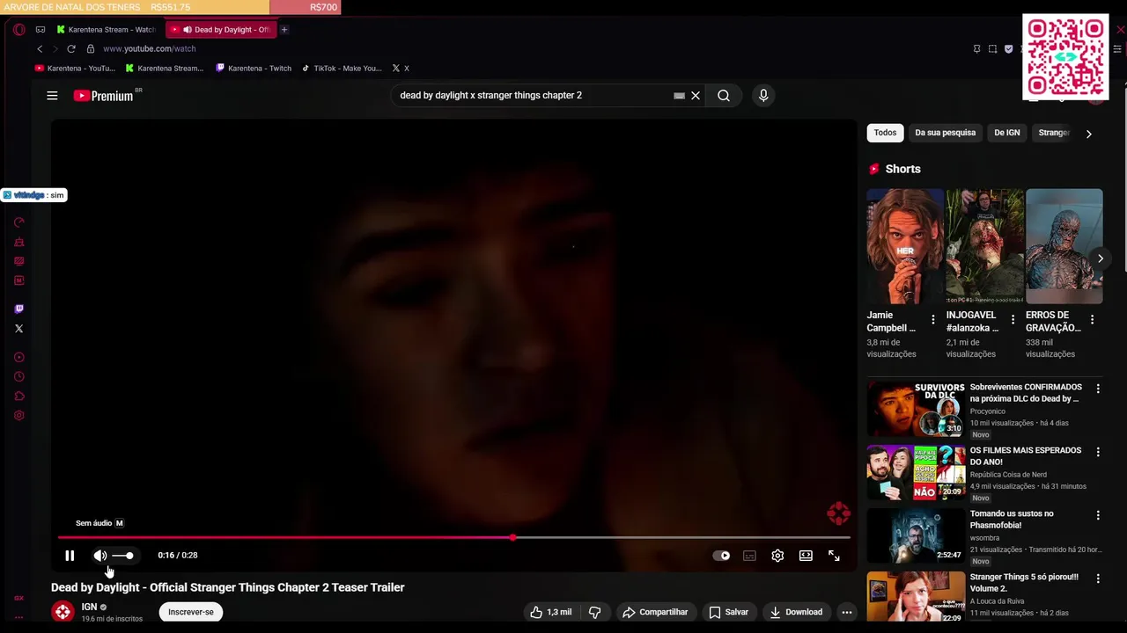
Task: Switch to the Karentena Stream browser tab
Action: point(106,30)
